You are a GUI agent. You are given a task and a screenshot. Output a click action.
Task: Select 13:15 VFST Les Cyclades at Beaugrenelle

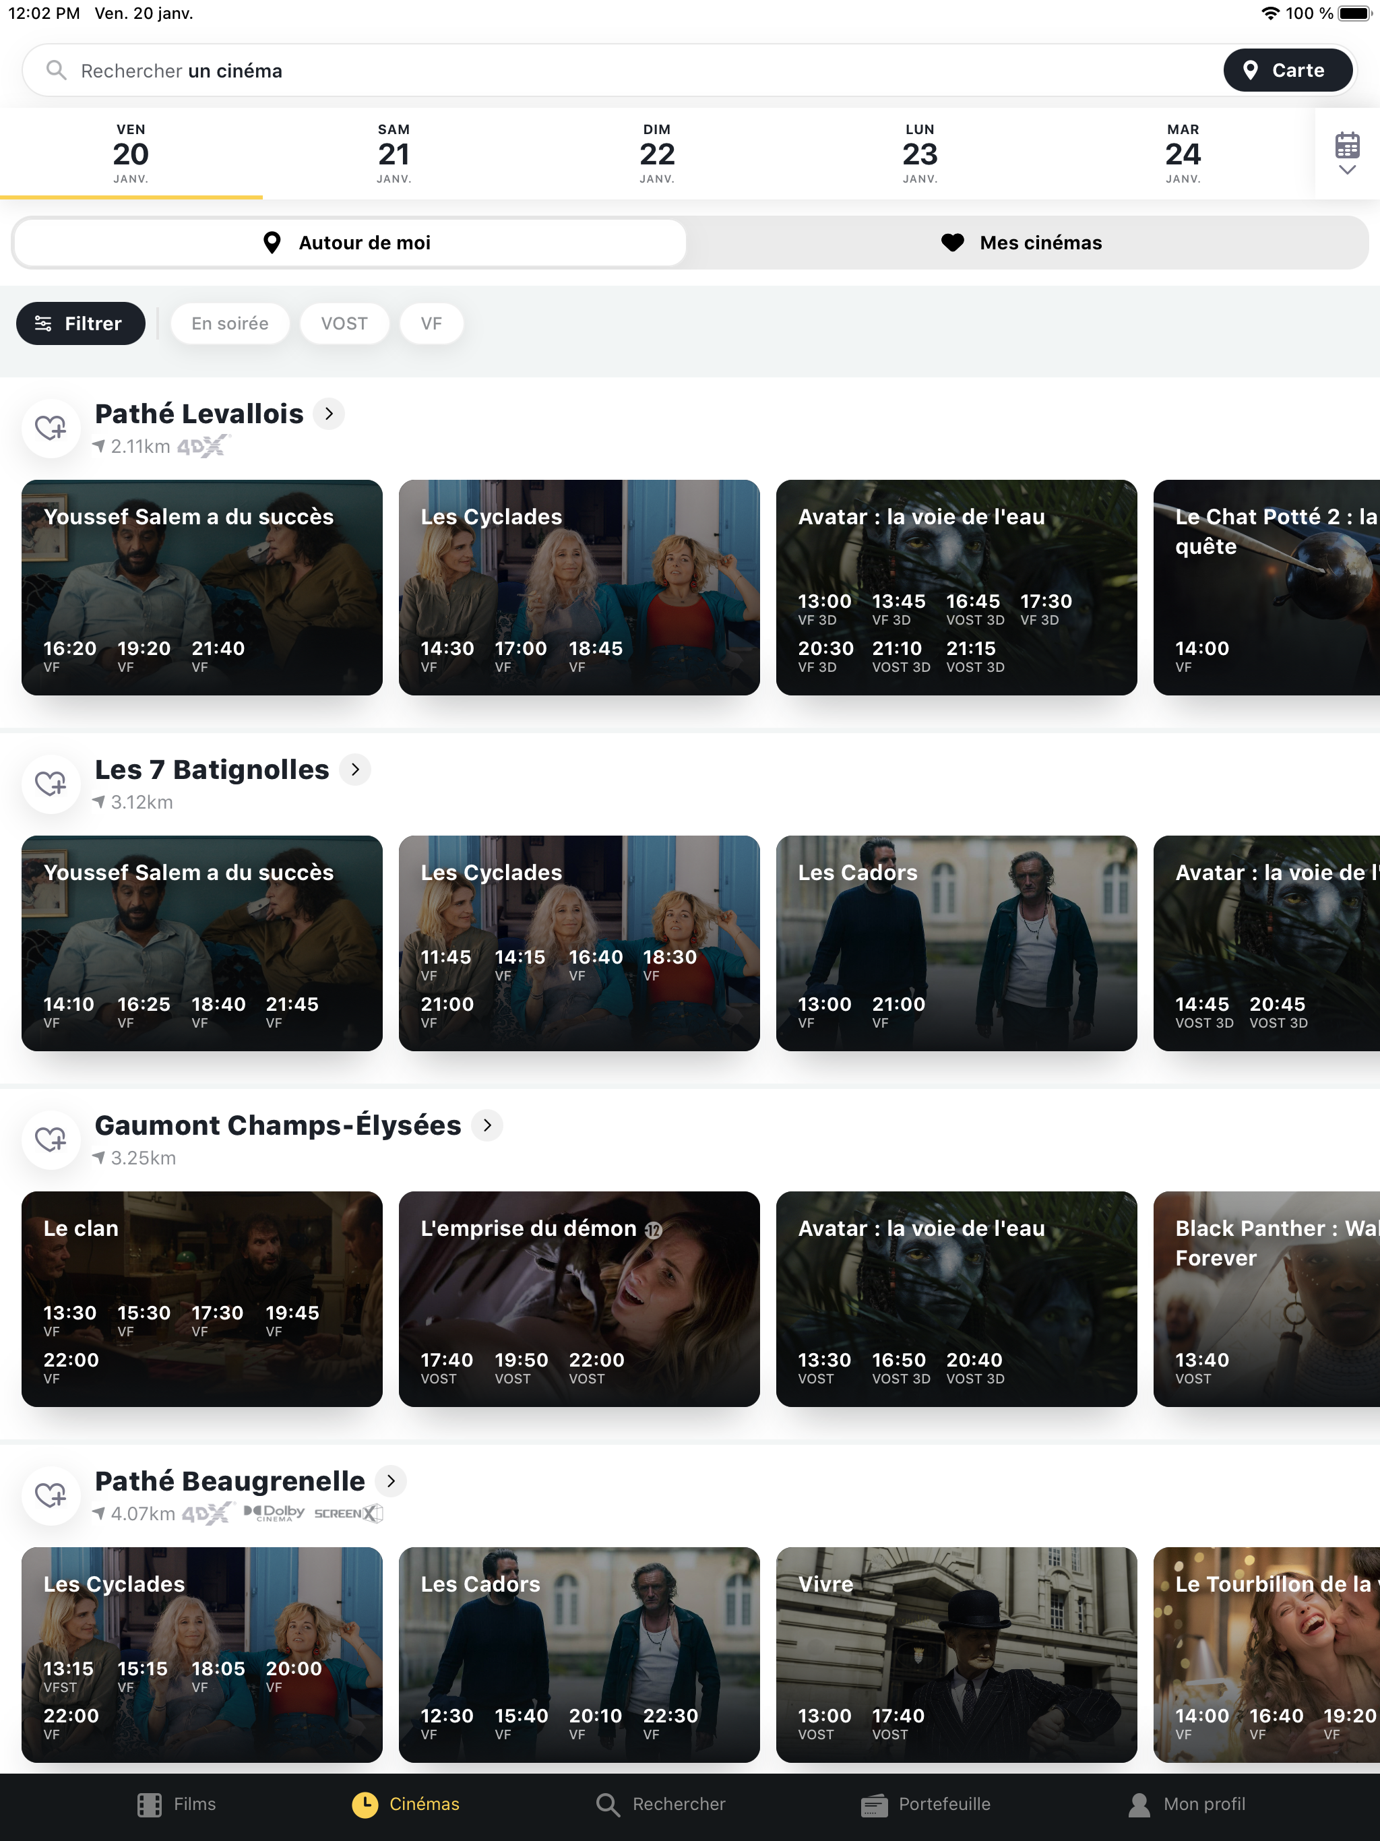point(68,1676)
